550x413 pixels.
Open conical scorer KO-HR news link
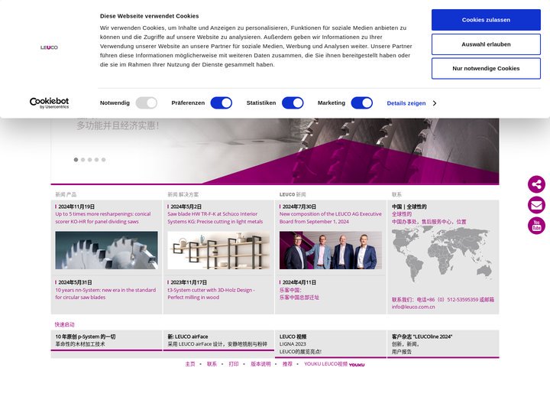point(103,218)
